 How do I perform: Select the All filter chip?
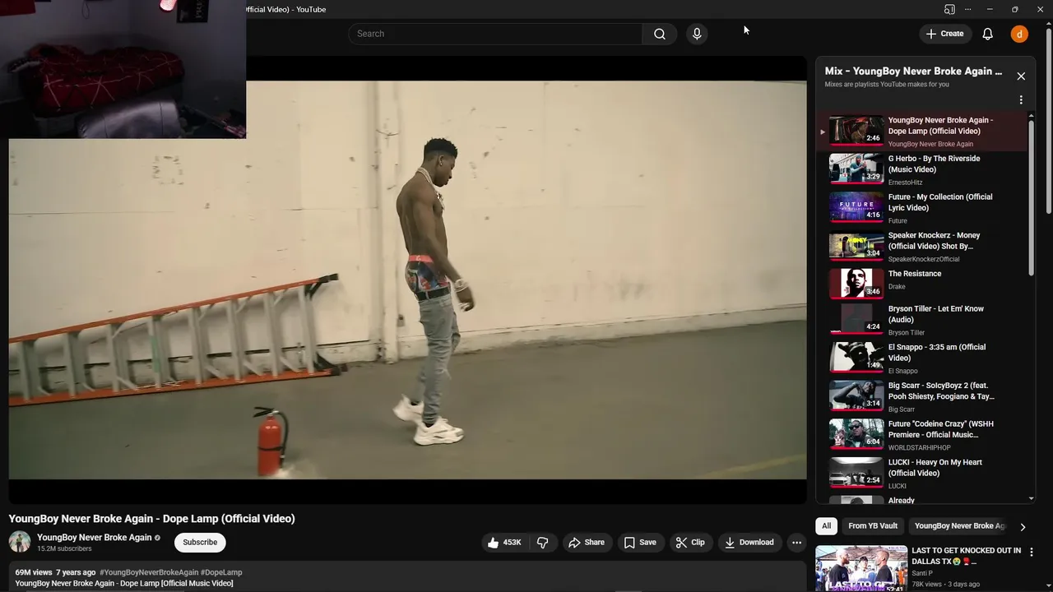point(826,526)
